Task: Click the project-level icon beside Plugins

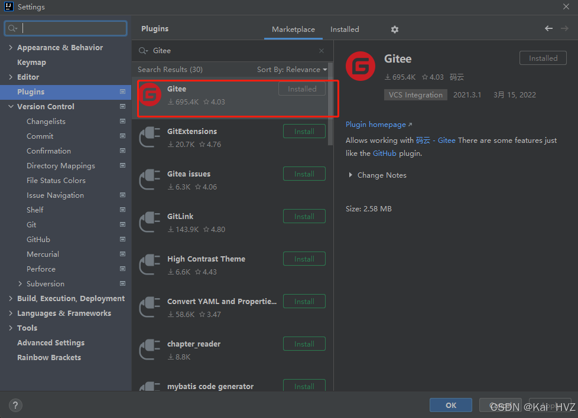Action: click(123, 92)
